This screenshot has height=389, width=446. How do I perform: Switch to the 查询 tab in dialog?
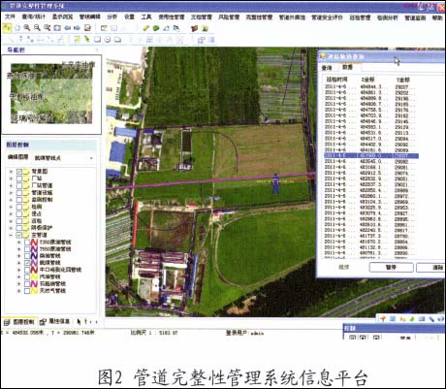pyautogui.click(x=327, y=68)
